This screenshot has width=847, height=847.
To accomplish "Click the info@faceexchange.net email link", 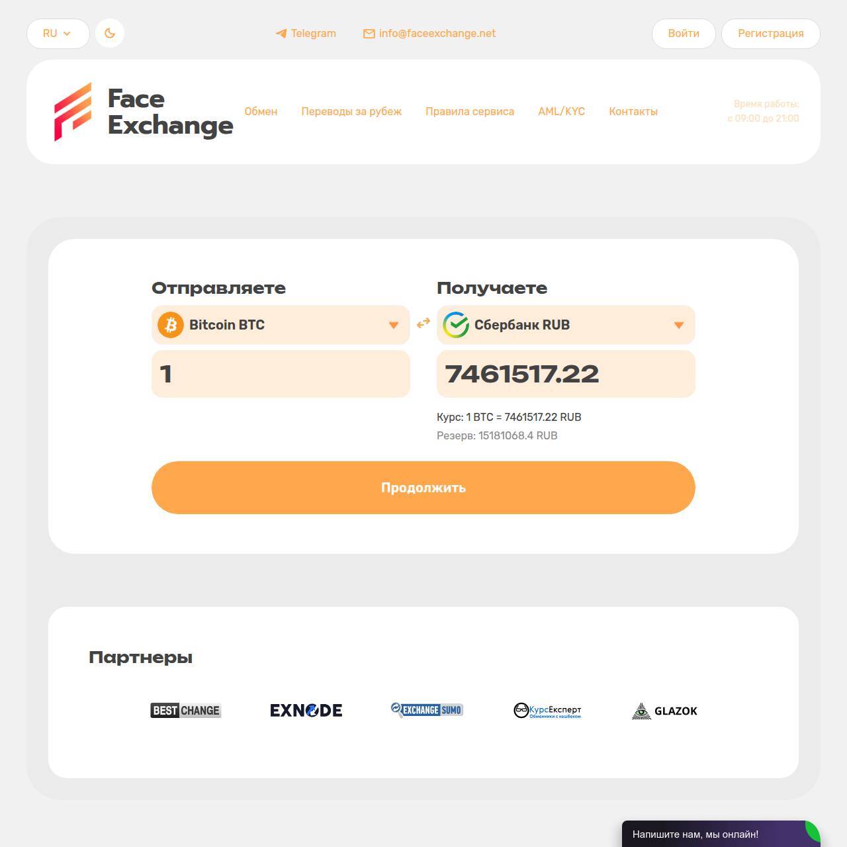I will [429, 33].
